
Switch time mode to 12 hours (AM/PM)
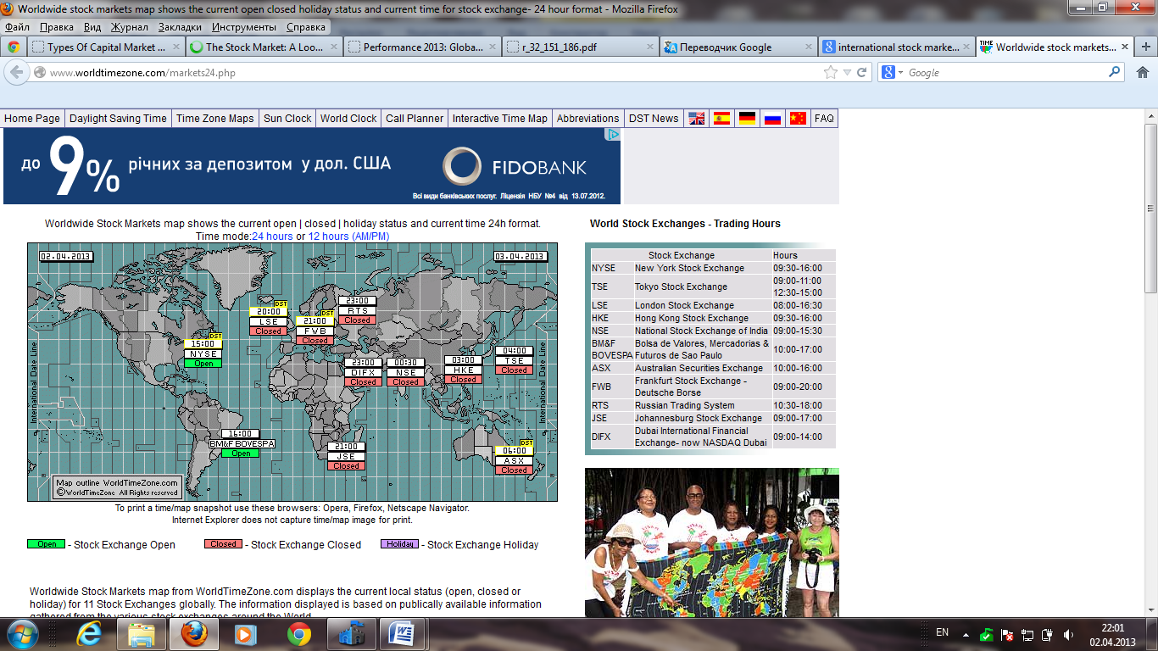pos(348,236)
